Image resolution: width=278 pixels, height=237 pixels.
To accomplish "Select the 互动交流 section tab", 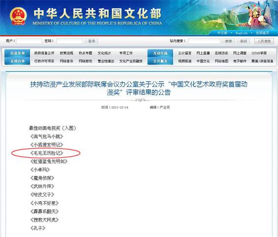I will [x=160, y=53].
